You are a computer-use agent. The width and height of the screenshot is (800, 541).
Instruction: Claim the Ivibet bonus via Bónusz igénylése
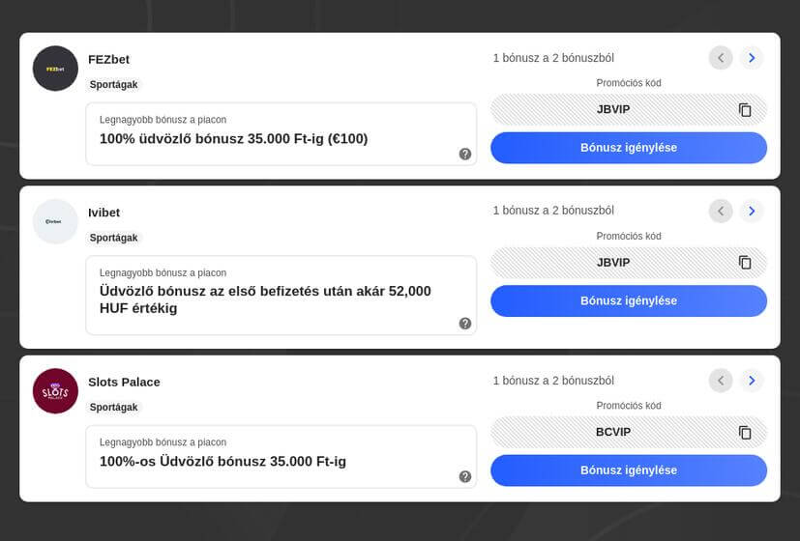click(x=629, y=300)
